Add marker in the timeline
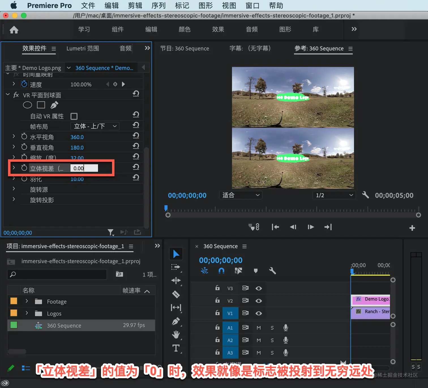 [x=256, y=271]
